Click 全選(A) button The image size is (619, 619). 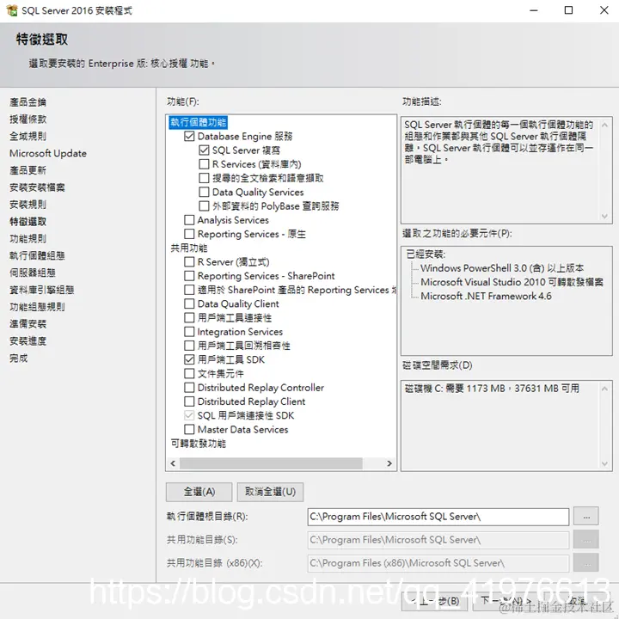pos(199,492)
